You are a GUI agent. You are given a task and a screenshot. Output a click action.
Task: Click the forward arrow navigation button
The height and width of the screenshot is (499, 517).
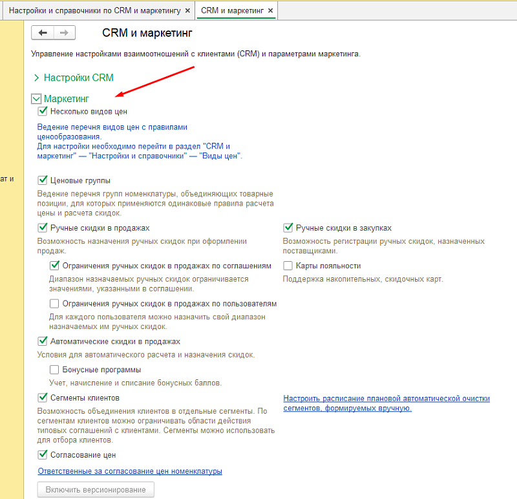[63, 33]
